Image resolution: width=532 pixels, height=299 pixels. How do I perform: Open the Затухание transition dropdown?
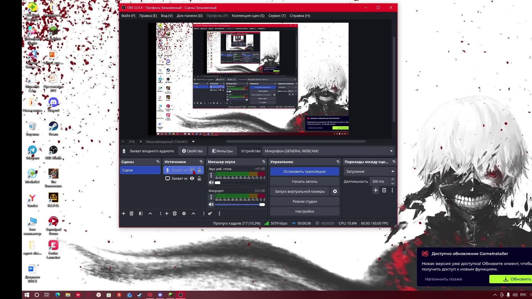click(392, 171)
